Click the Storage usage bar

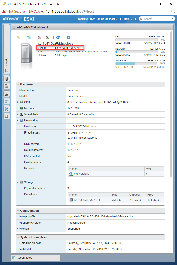[136, 64]
